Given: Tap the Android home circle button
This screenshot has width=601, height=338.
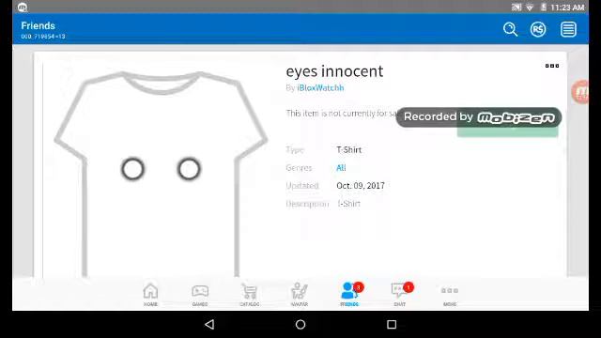Looking at the screenshot, I should [x=300, y=325].
